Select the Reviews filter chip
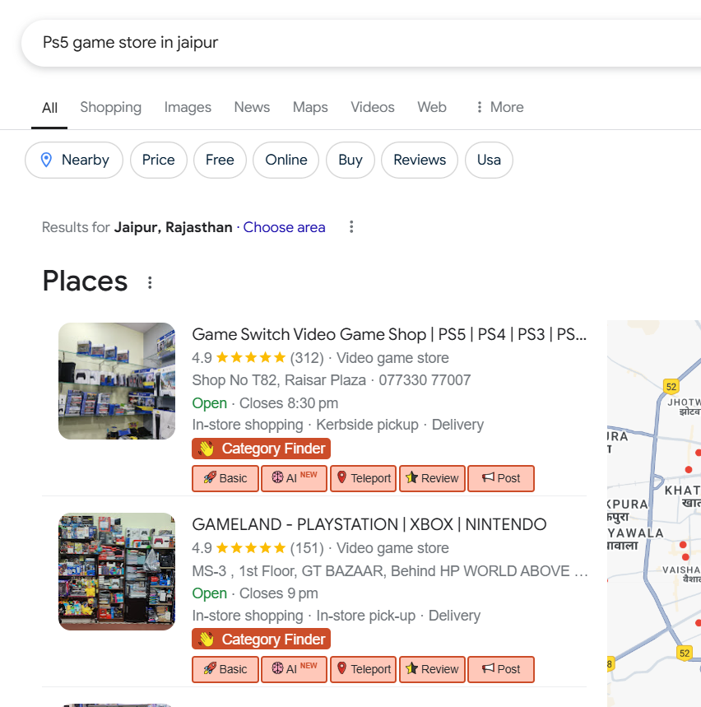The image size is (701, 707). click(419, 160)
